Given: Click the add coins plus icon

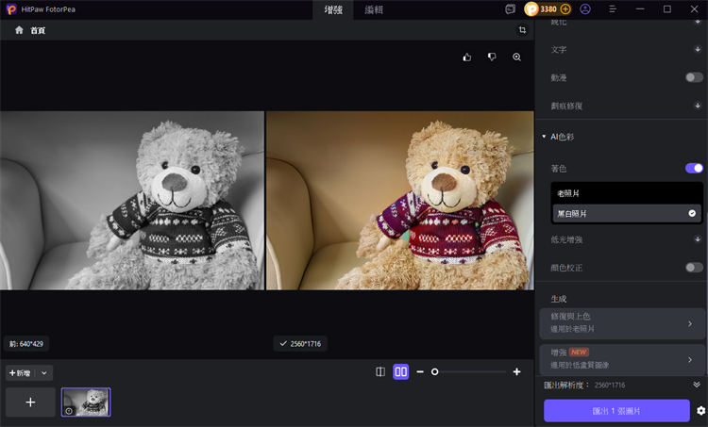Looking at the screenshot, I should [565, 9].
